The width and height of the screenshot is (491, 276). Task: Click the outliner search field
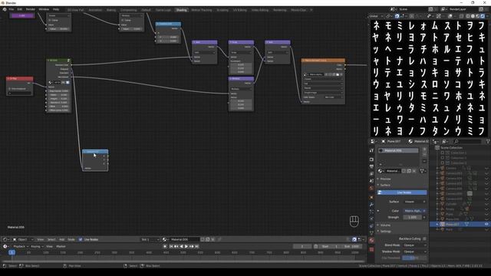click(467, 142)
